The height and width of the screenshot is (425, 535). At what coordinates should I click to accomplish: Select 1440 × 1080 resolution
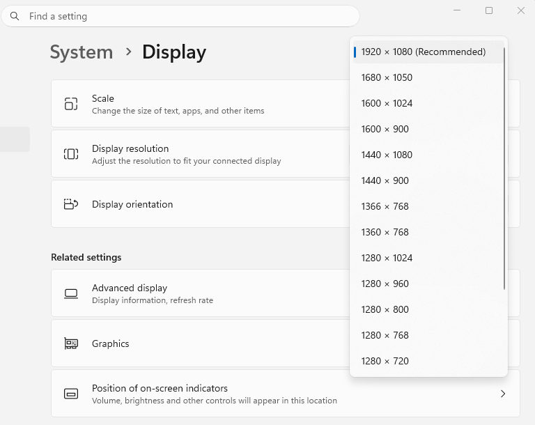click(x=428, y=155)
